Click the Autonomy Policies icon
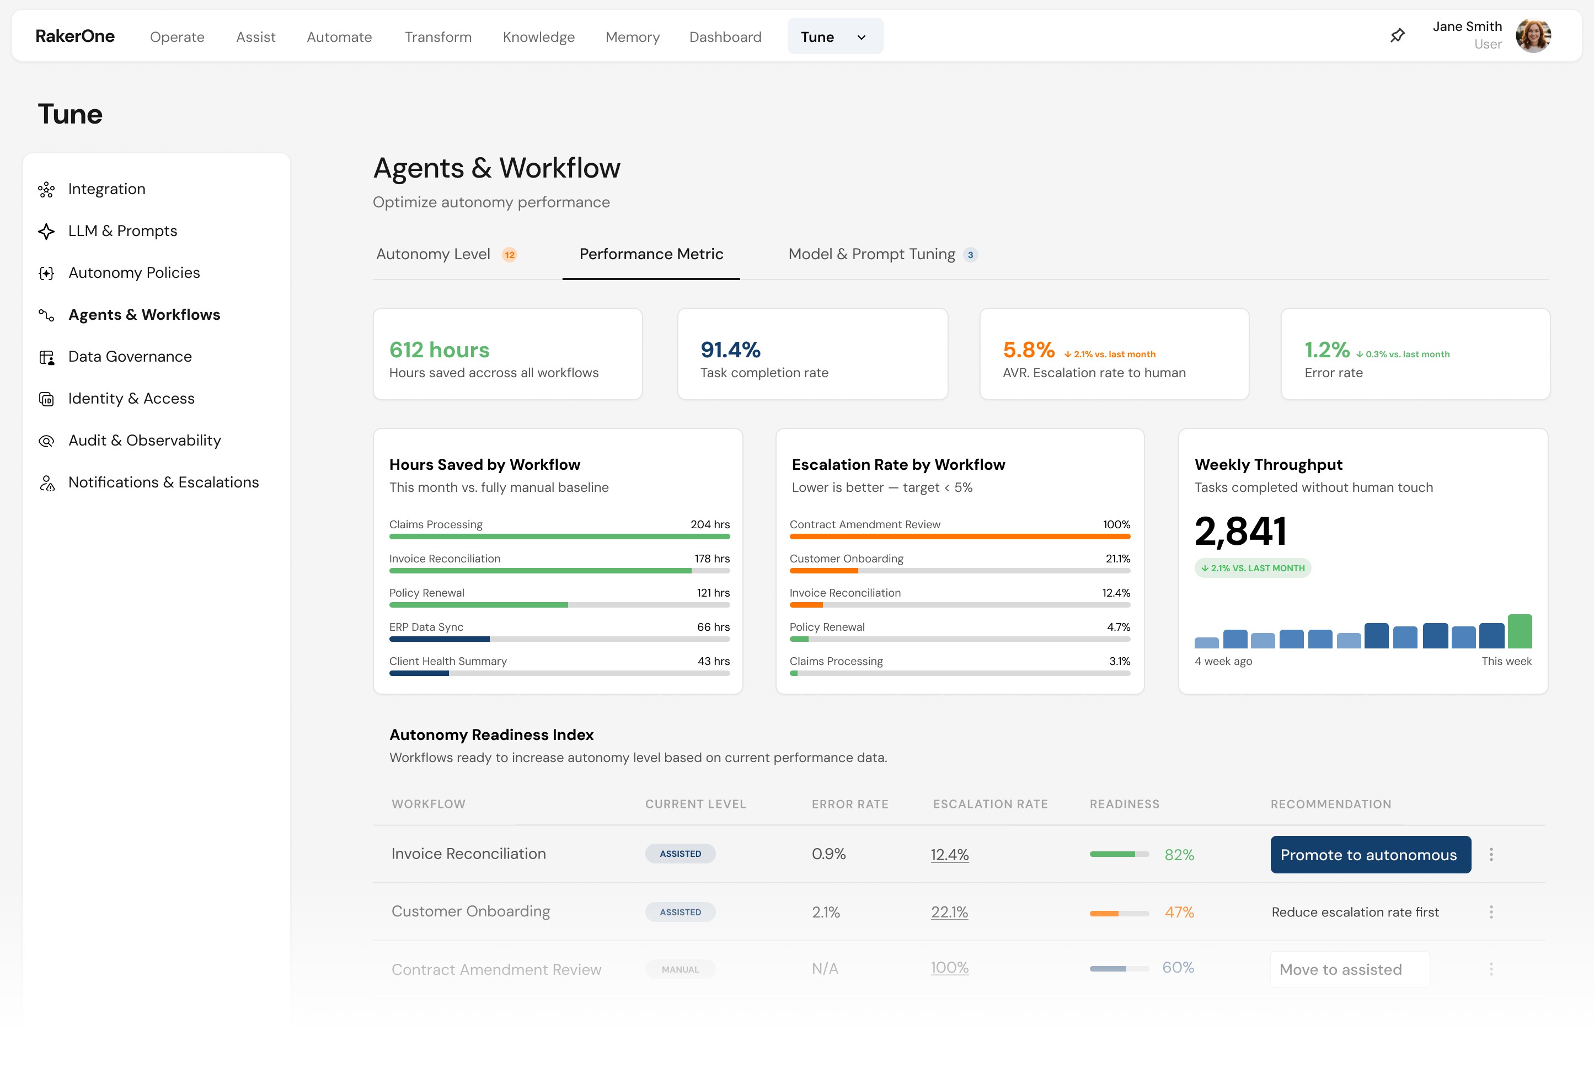This screenshot has width=1594, height=1073. click(x=46, y=272)
